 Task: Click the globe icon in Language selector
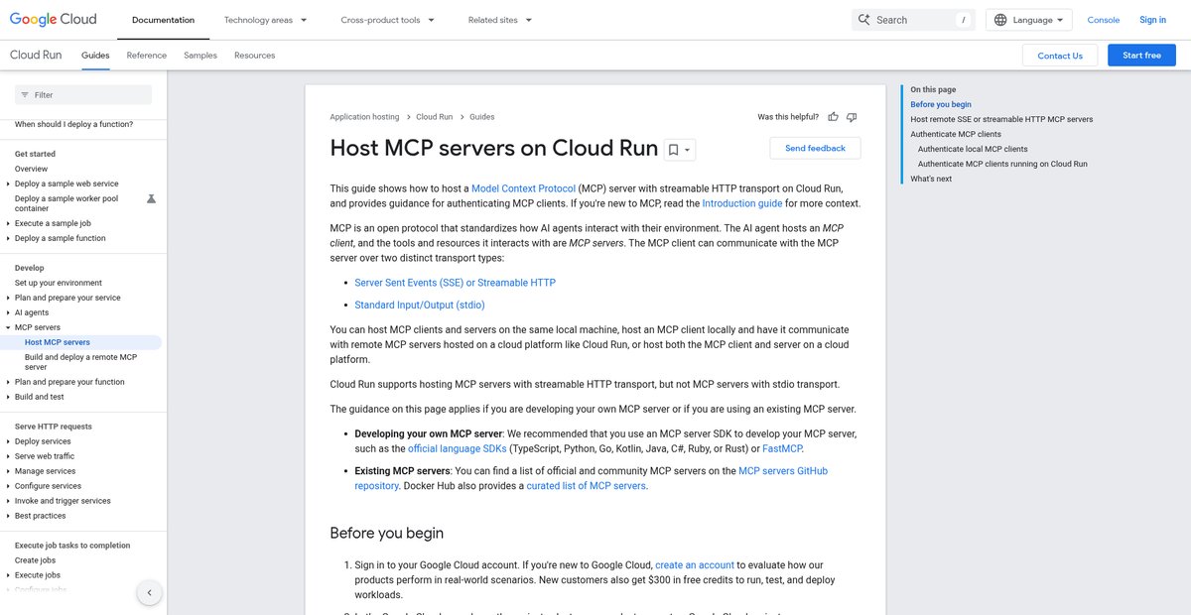pyautogui.click(x=999, y=20)
